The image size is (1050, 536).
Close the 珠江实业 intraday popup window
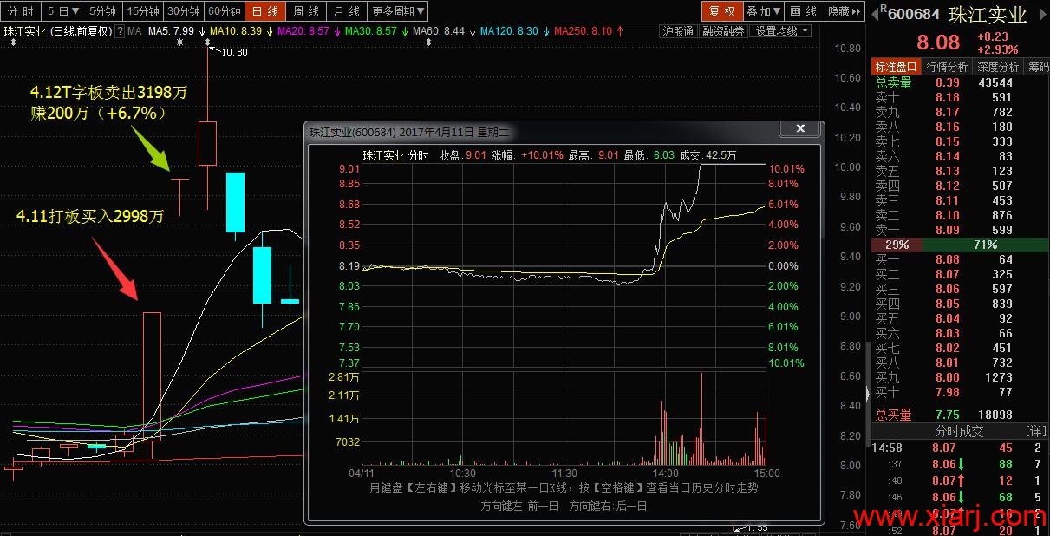tap(799, 129)
